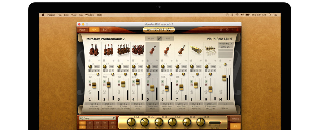
Task: Click the 4 Basses instrument icon on channel 1
Action: point(94,50)
